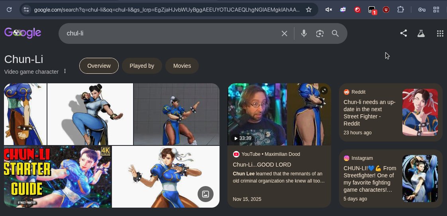Click the YouTube • Maximilian Dood source text
Image resolution: width=447 pixels, height=216 pixels.
click(x=271, y=154)
